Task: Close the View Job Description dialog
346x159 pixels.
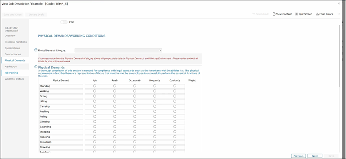Action: (339, 3)
